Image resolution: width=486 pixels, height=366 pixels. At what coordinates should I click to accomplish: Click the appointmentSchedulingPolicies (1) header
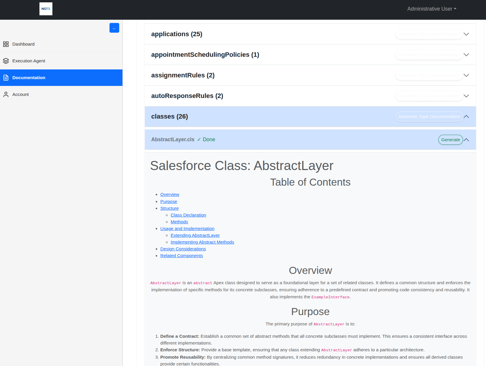click(x=205, y=55)
